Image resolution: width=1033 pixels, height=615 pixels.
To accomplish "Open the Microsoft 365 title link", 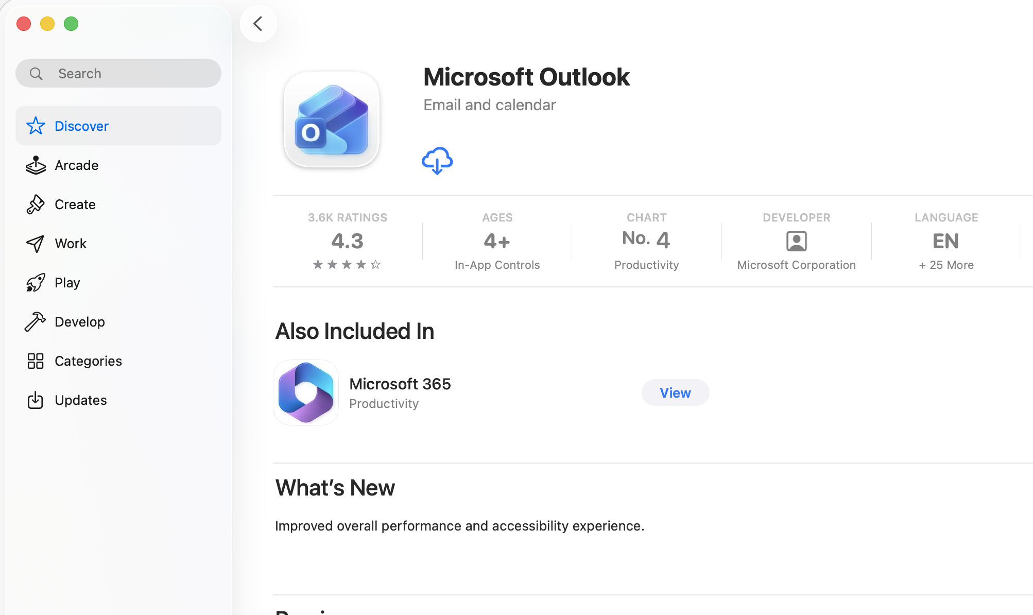I will pos(400,384).
